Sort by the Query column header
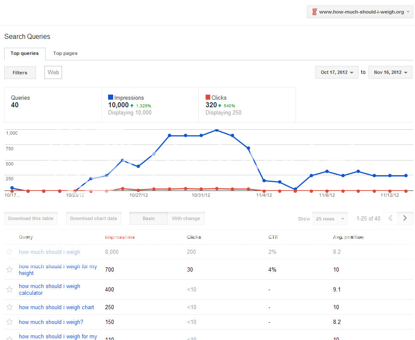Image resolution: width=415 pixels, height=340 pixels. coord(26,237)
